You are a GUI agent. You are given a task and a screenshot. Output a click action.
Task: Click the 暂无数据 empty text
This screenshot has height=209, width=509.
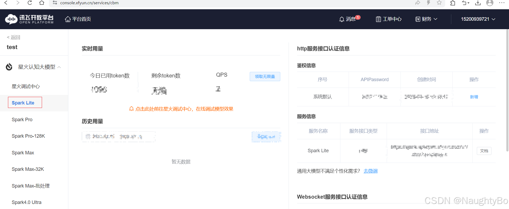point(181,162)
